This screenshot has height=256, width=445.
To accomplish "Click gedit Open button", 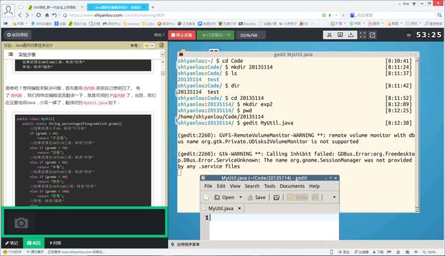I will [x=225, y=197].
